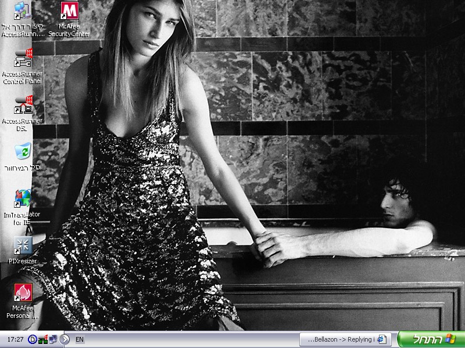Open the EN language bar selector

pyautogui.click(x=80, y=339)
